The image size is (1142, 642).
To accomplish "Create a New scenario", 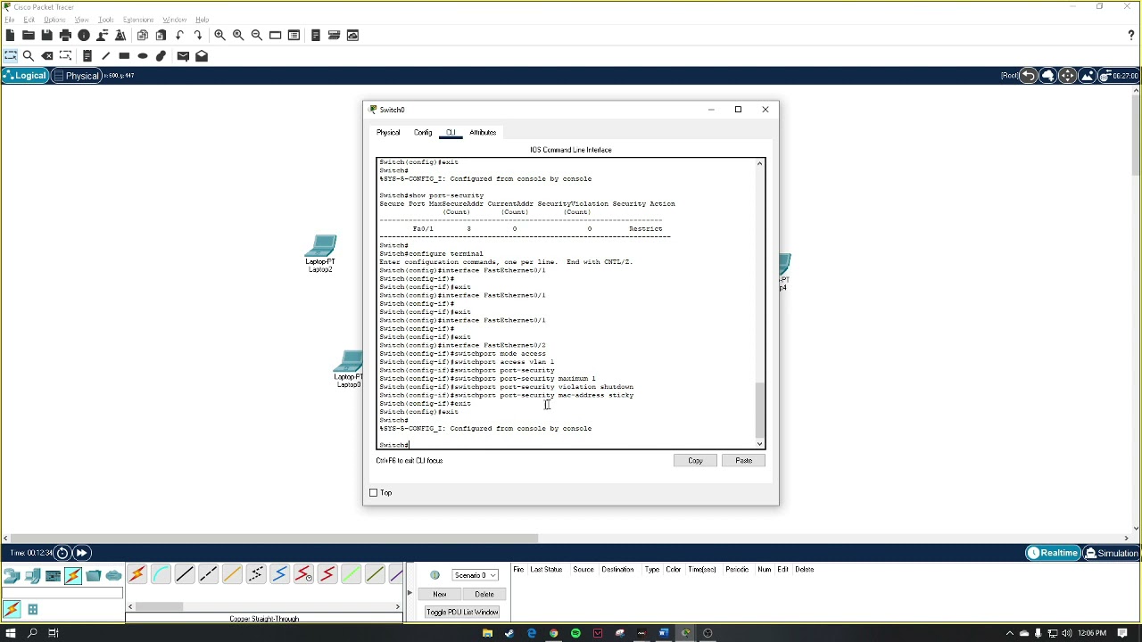I will click(440, 595).
